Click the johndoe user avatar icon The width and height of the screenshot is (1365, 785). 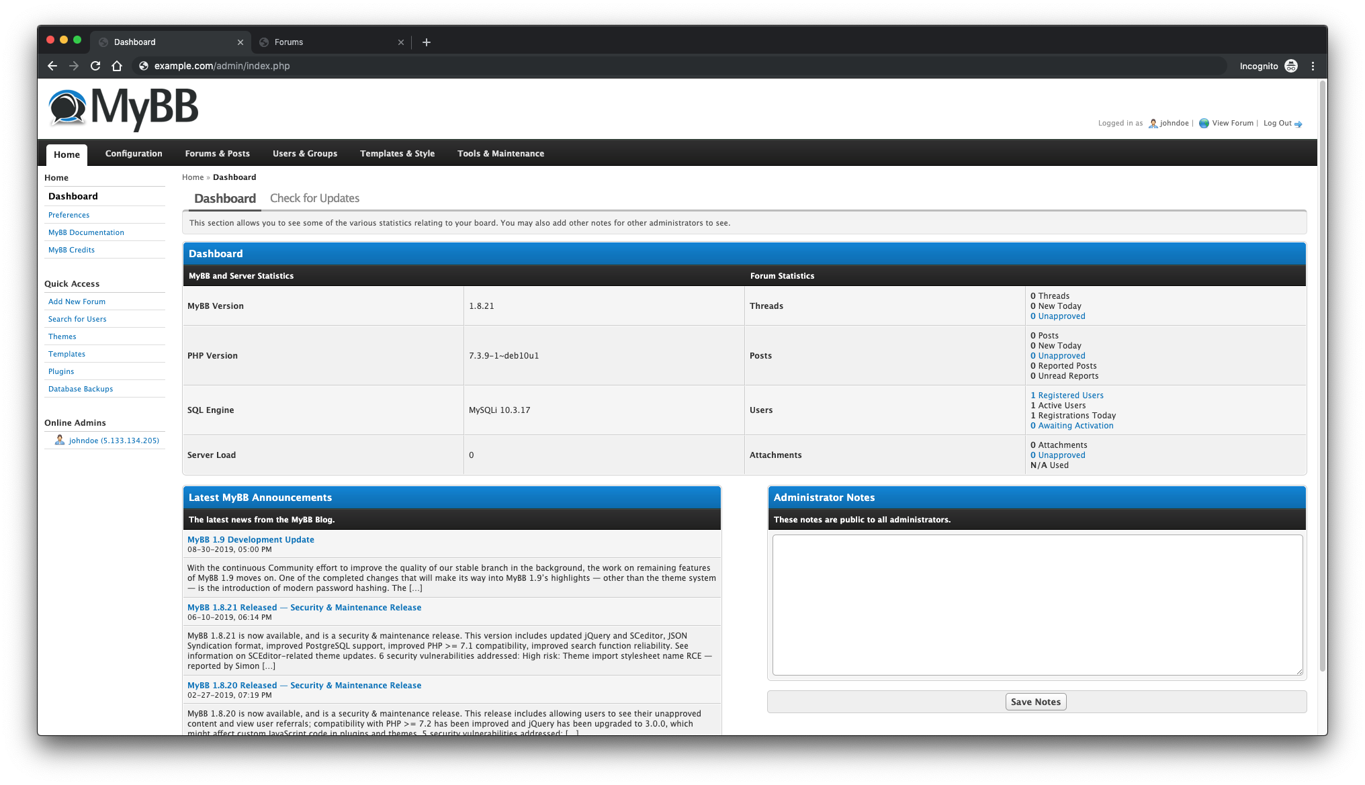1150,123
